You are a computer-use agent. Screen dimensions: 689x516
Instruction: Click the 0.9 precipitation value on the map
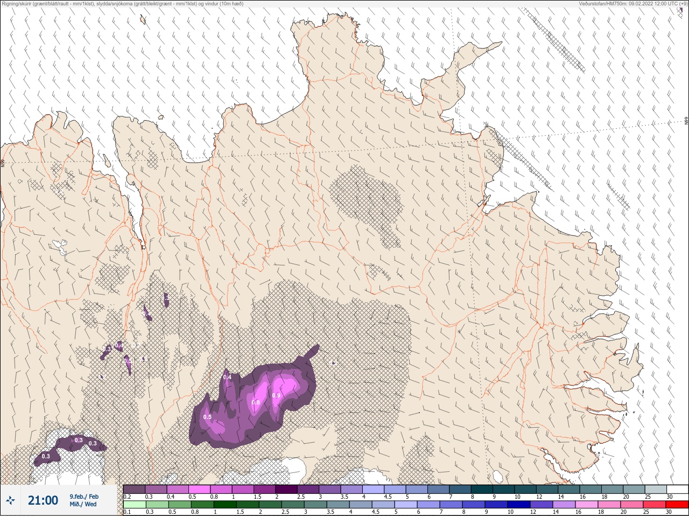point(276,396)
